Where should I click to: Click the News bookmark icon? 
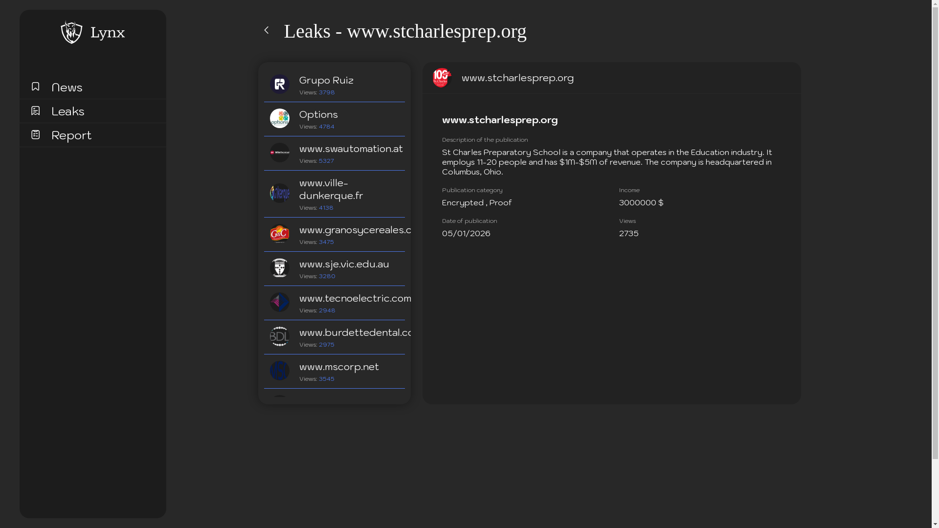(x=35, y=87)
